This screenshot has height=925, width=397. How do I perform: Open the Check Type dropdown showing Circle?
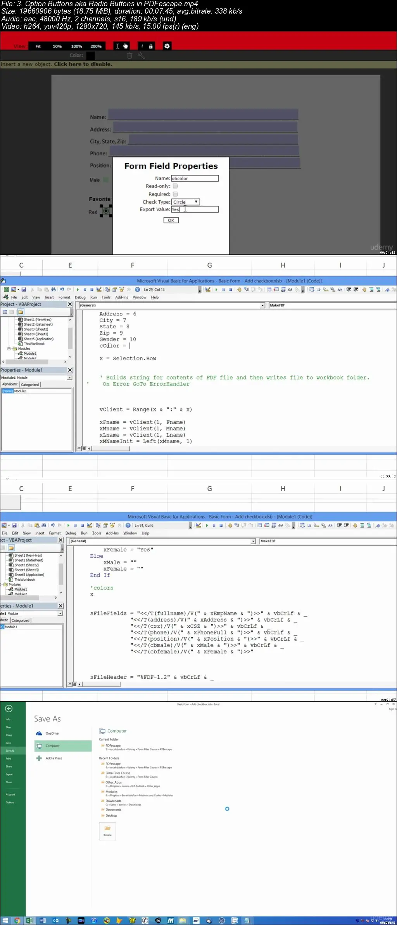click(x=186, y=202)
